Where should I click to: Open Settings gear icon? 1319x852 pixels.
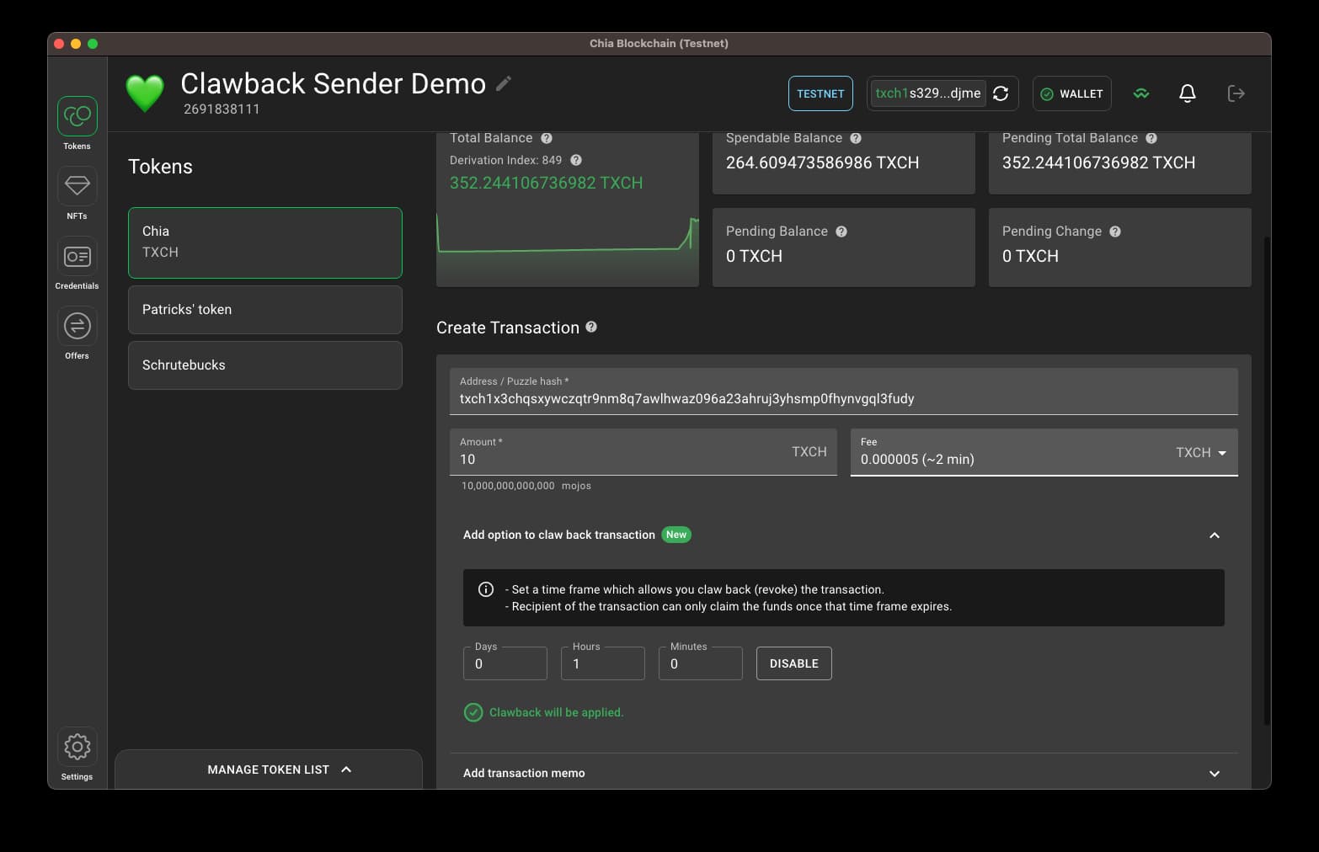coord(77,747)
